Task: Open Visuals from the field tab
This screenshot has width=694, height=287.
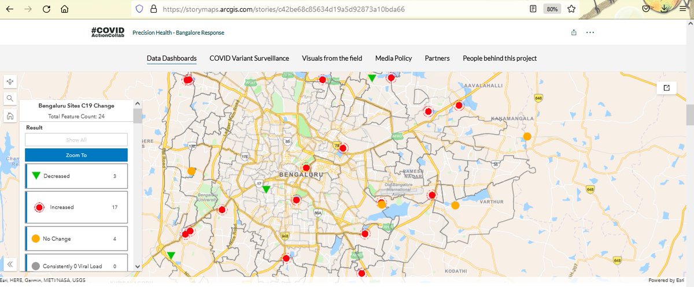Action: (332, 58)
